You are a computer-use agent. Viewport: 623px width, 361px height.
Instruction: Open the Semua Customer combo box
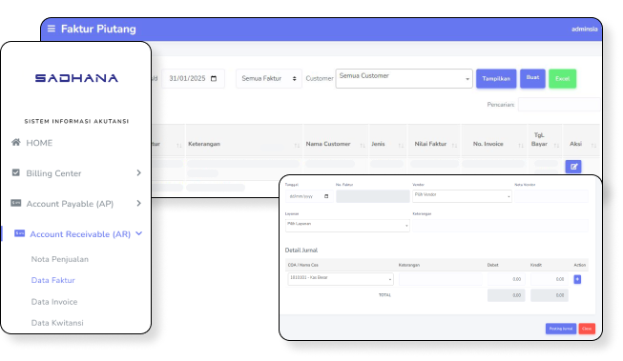tap(405, 78)
